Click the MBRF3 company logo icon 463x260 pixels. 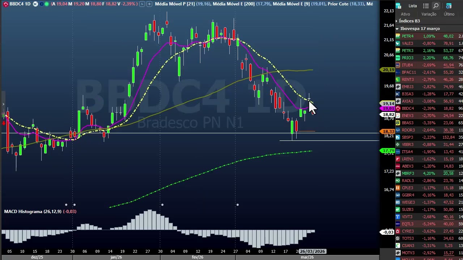[398, 173]
